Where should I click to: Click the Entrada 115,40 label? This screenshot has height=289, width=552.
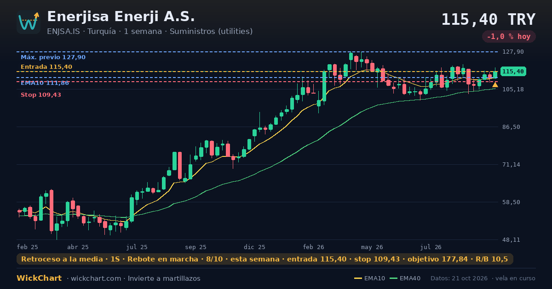46,67
